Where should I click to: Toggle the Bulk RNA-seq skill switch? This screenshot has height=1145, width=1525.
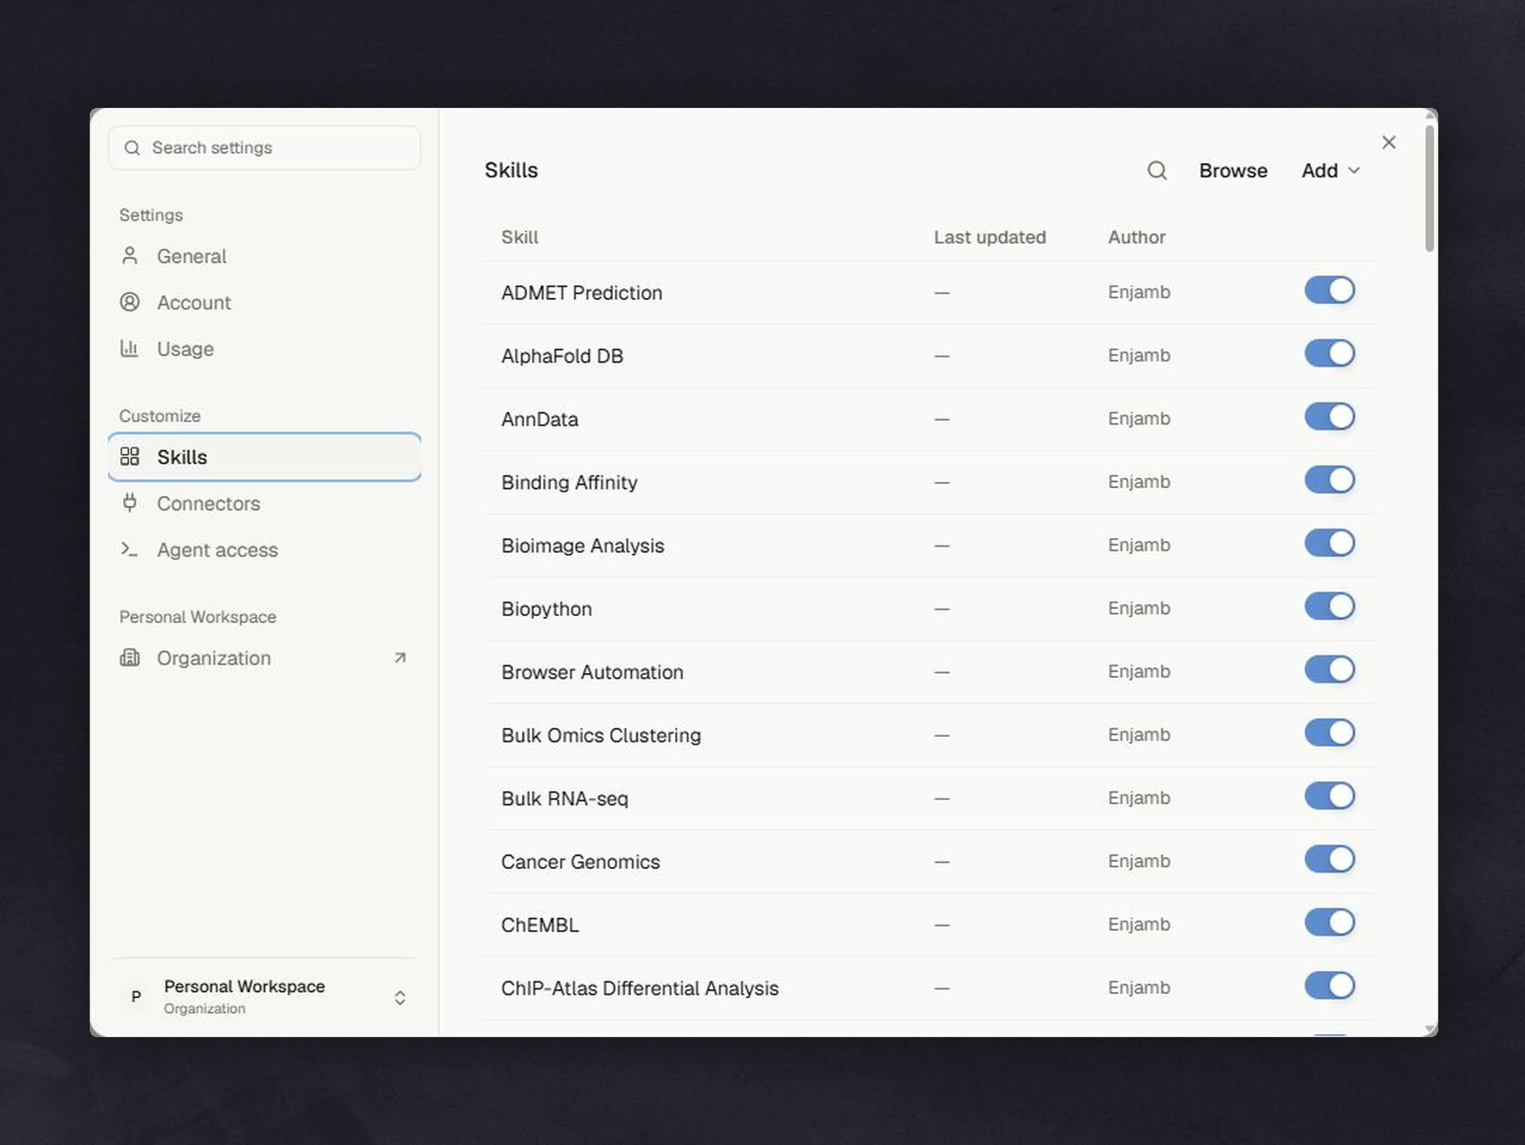click(x=1330, y=797)
